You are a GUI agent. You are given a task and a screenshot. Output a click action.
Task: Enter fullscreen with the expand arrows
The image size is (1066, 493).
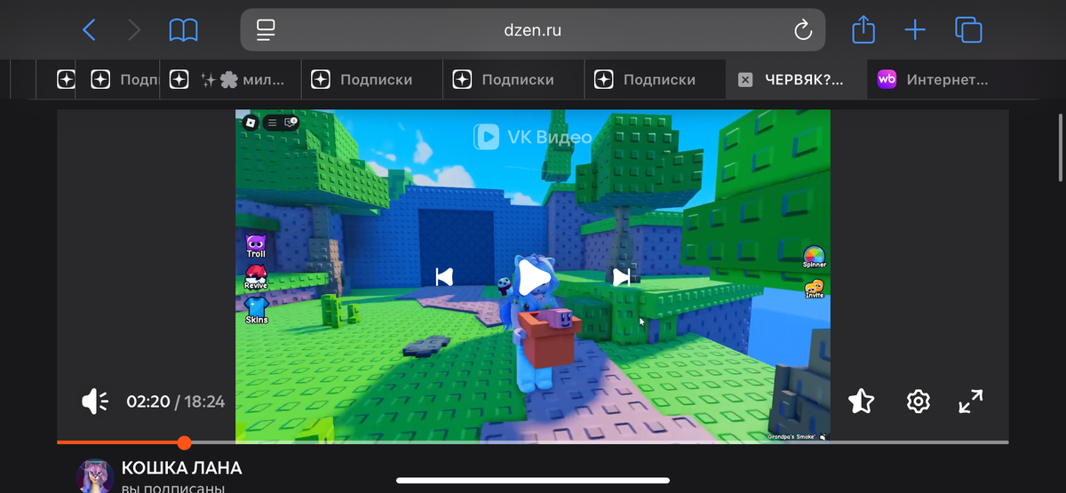(x=971, y=402)
